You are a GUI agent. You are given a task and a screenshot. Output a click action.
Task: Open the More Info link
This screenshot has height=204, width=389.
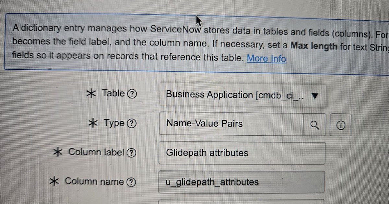(266, 59)
